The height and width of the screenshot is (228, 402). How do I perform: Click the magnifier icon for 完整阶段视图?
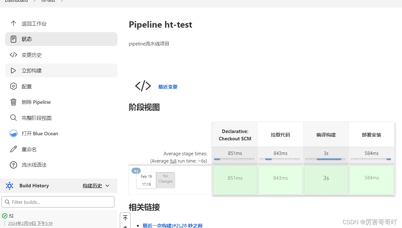pyautogui.click(x=13, y=118)
